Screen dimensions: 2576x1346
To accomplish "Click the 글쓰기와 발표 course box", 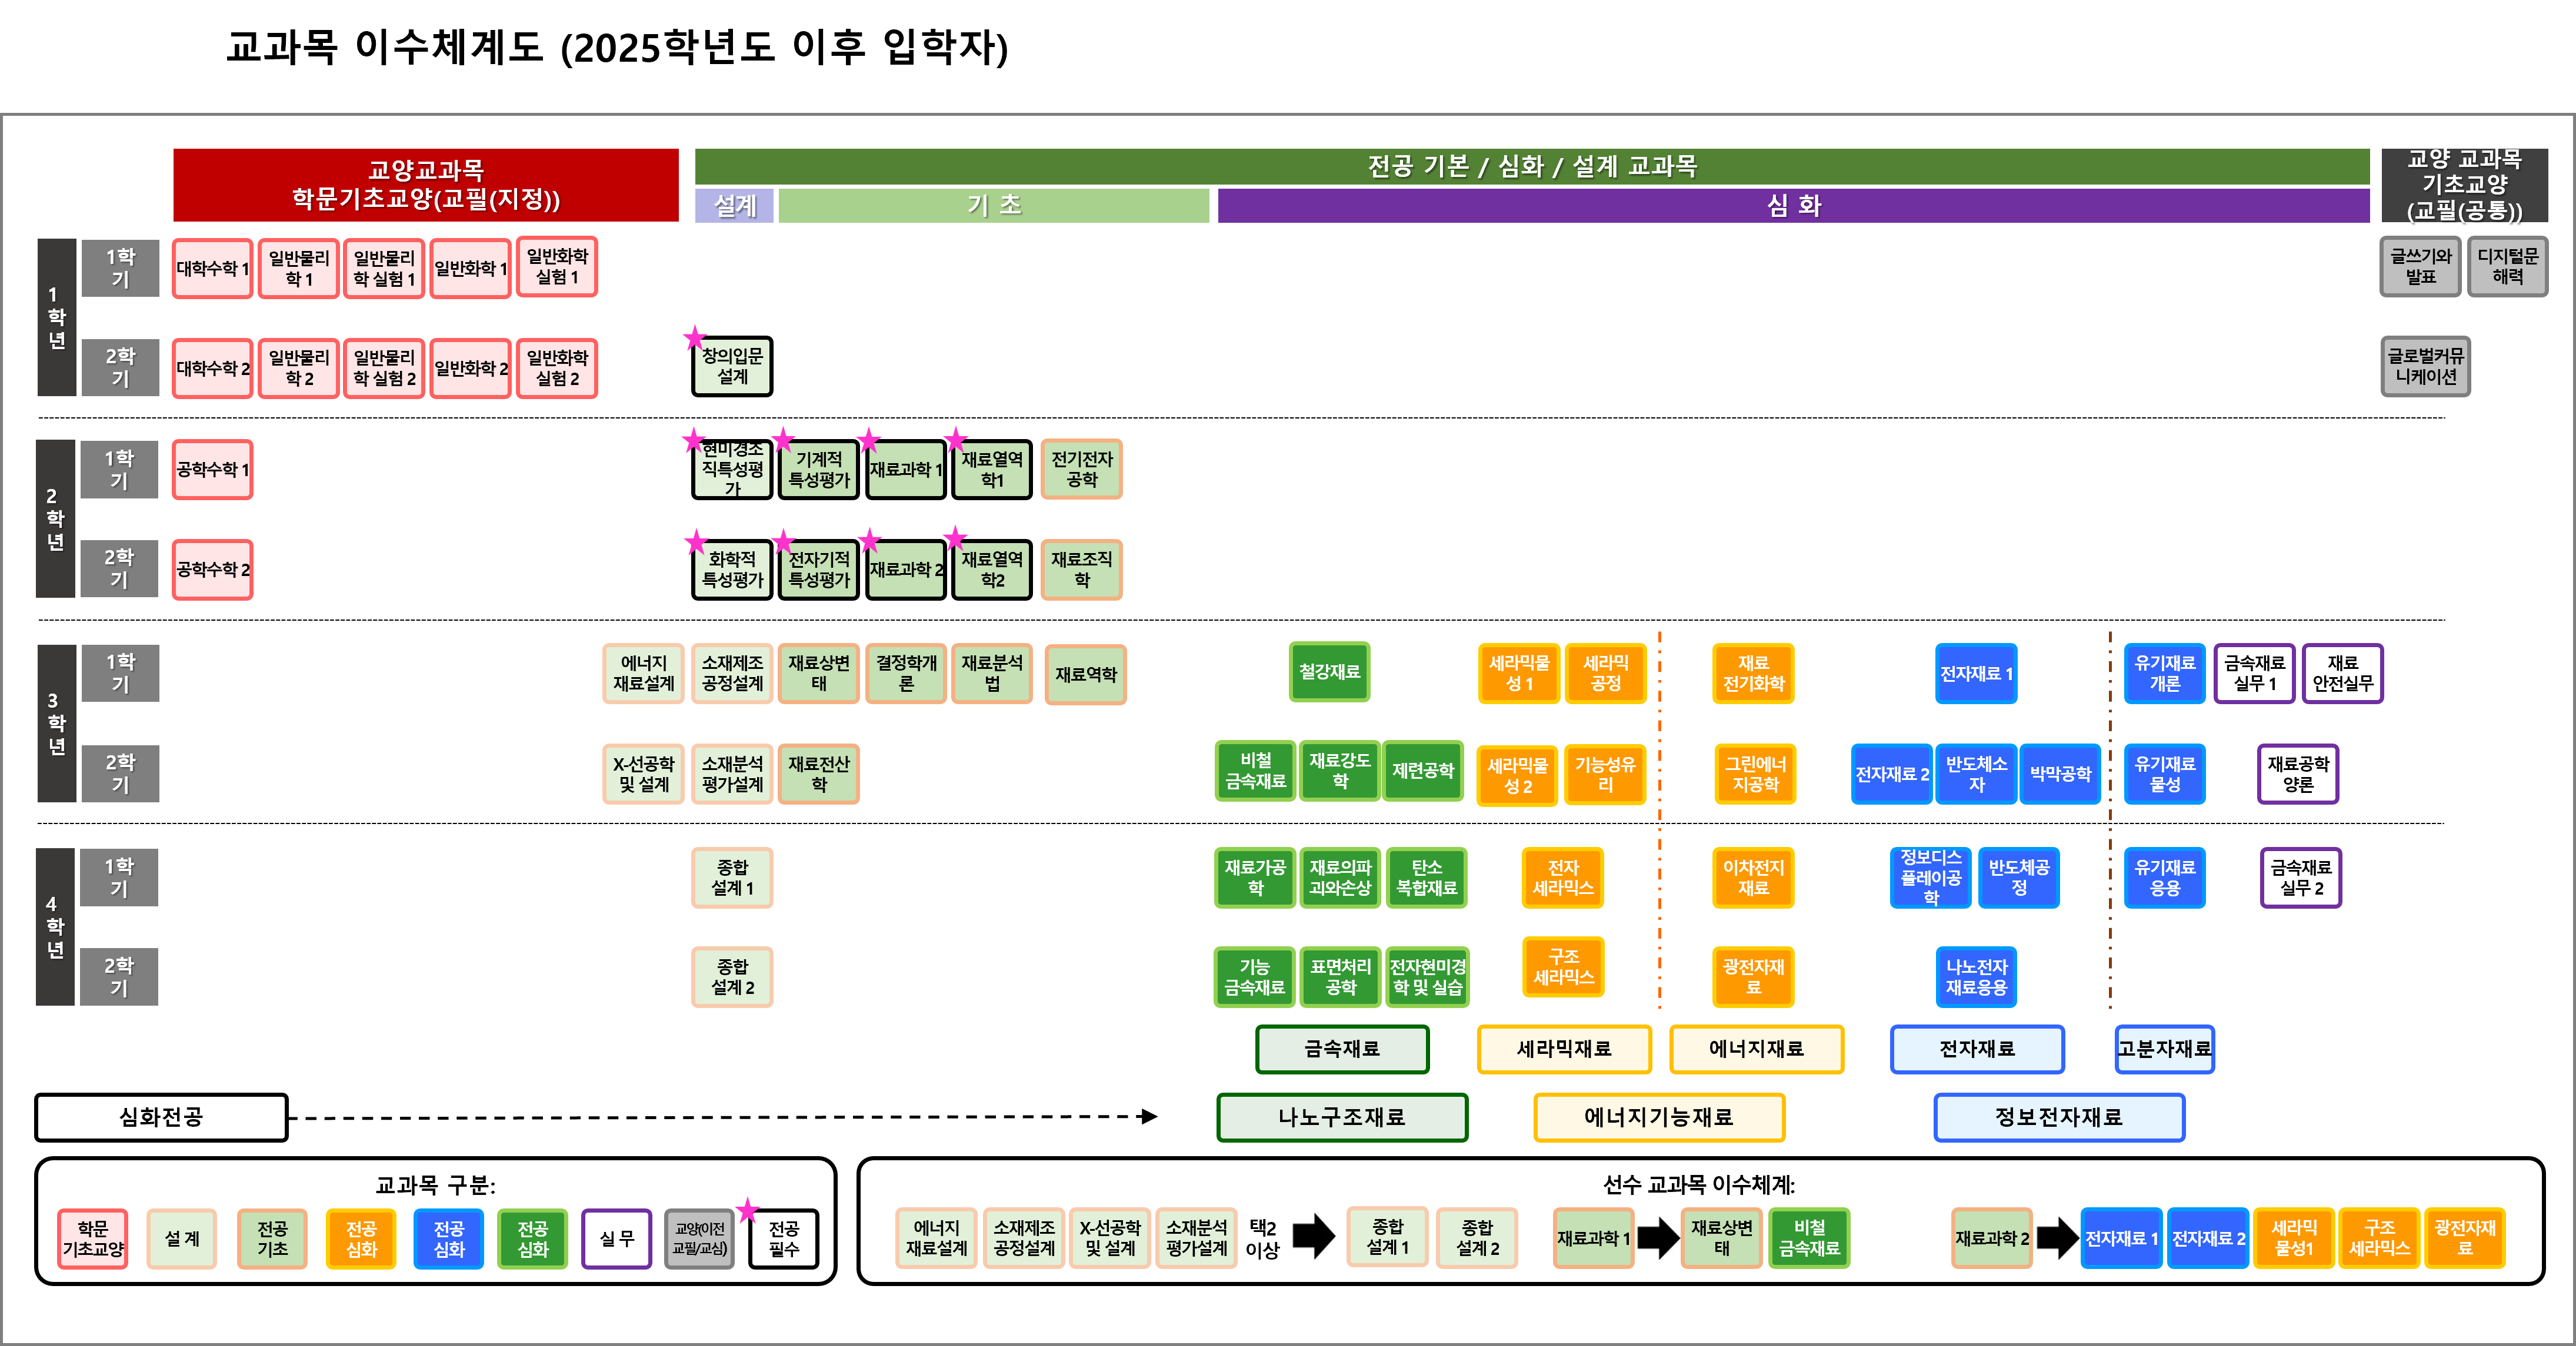I will [x=2420, y=267].
